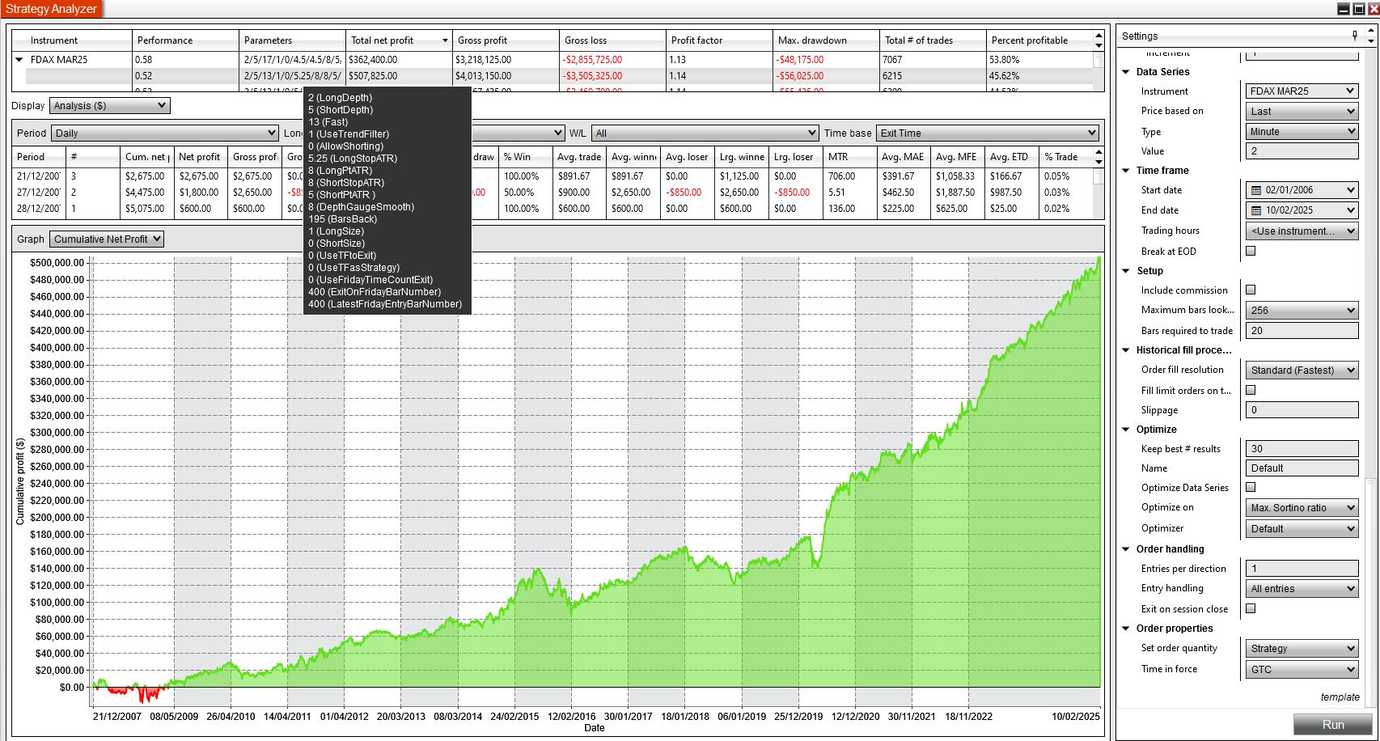Toggle the Include commission checkbox

point(1251,290)
